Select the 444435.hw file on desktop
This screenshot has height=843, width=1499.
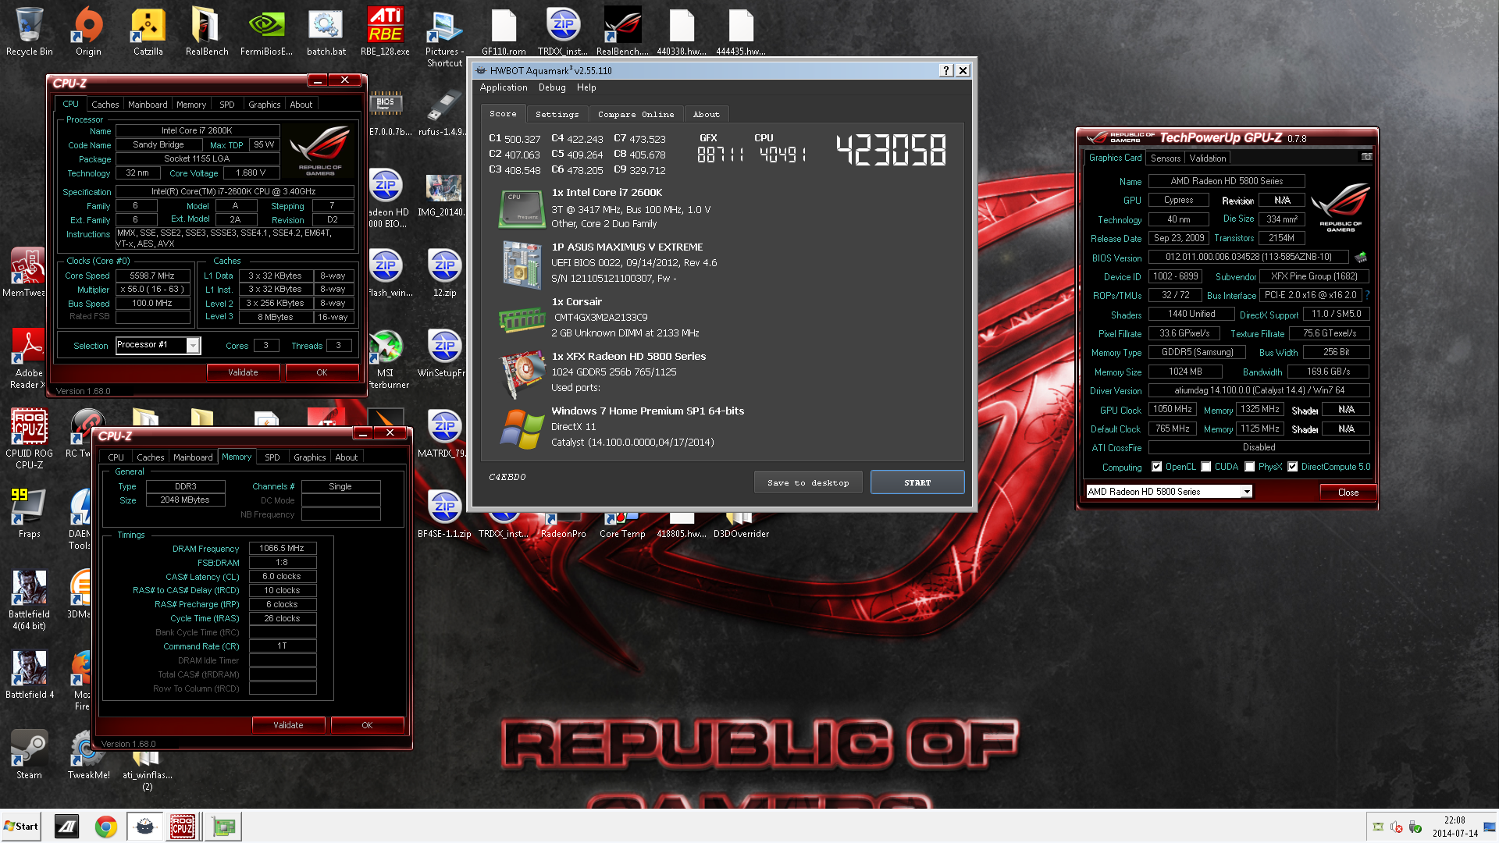[x=741, y=31]
